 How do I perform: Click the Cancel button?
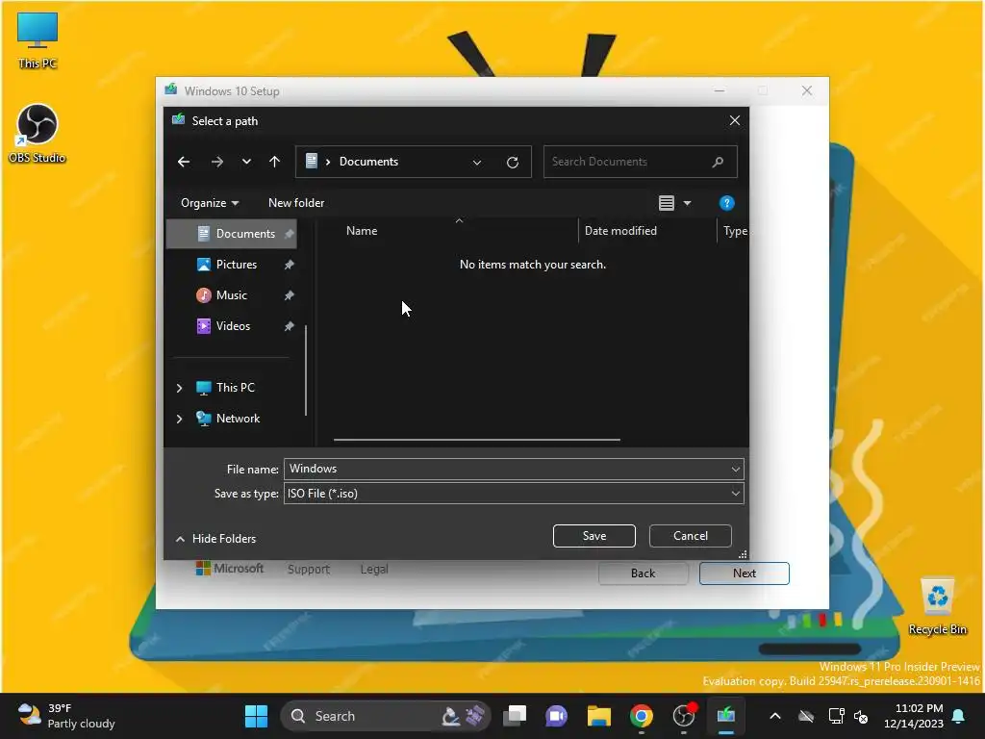(691, 536)
